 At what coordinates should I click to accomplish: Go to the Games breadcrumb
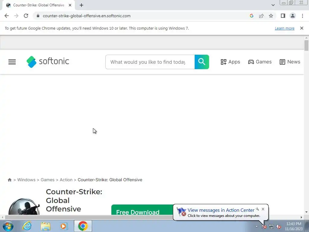tap(47, 180)
